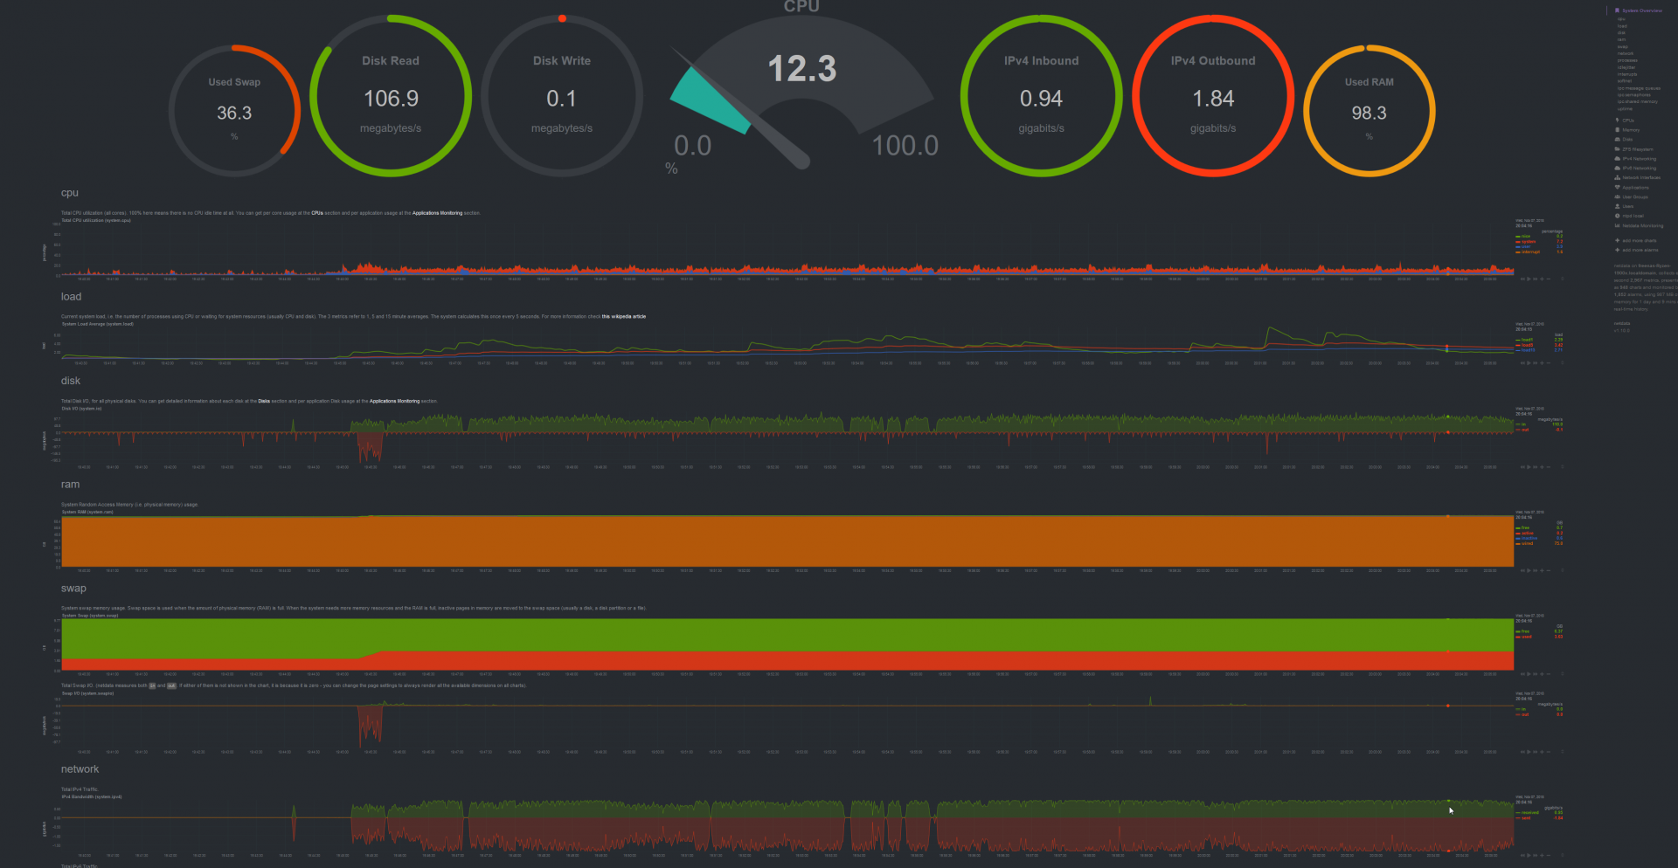Zoom out the cpu chart with minus icon
Viewport: 1678px width, 868px height.
click(1549, 279)
